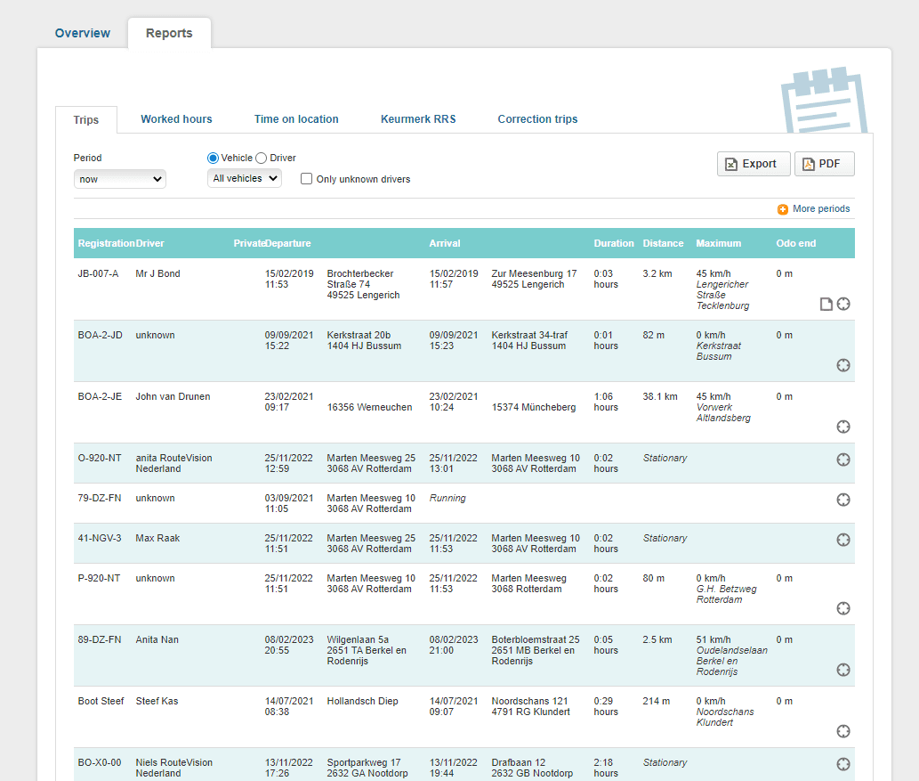Viewport: 919px width, 781px height.
Task: Select the Driver radio button
Action: click(262, 158)
